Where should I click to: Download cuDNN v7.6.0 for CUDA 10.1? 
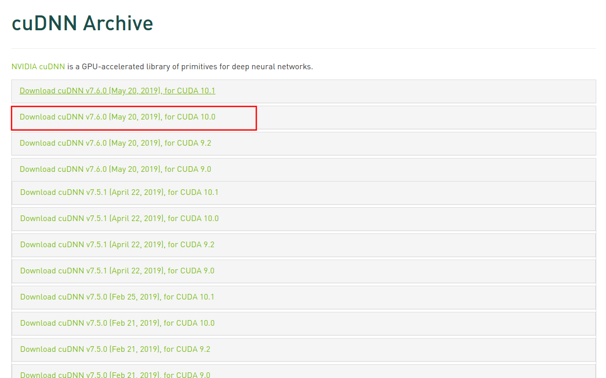point(118,91)
